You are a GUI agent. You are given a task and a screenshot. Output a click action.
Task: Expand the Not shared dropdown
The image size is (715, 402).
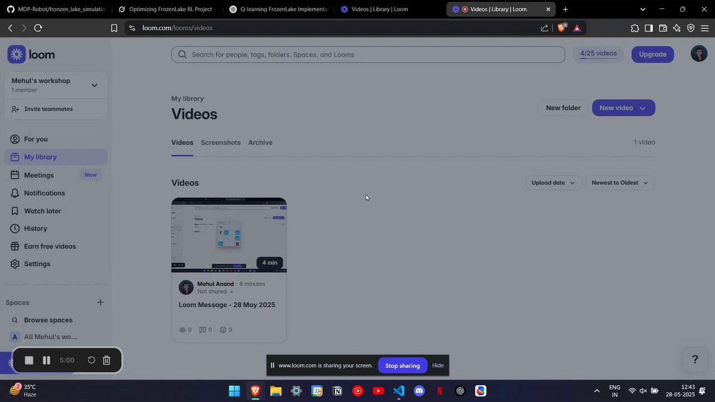215,291
